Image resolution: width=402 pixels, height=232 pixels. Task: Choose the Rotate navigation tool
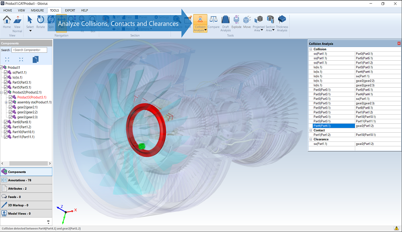tap(41, 22)
